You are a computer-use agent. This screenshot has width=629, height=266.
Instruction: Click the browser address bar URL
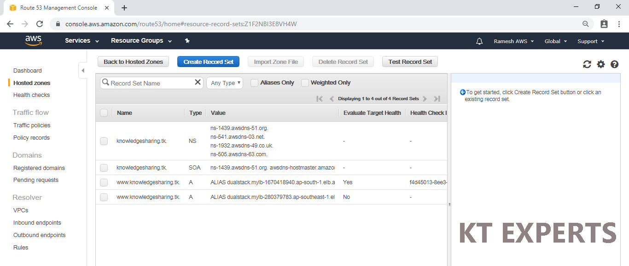[181, 24]
